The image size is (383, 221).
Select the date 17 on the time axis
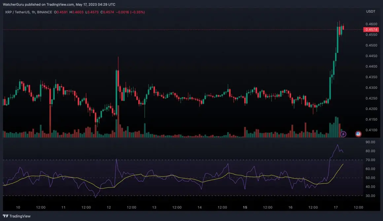coord(336,207)
